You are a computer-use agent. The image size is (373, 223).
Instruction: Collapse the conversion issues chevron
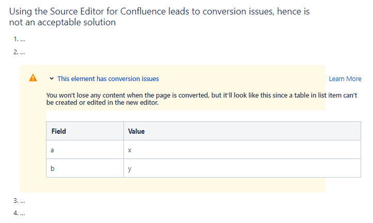click(x=51, y=78)
